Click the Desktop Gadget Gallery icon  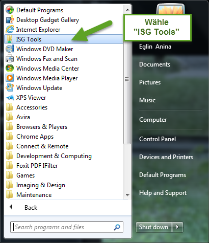point(10,20)
